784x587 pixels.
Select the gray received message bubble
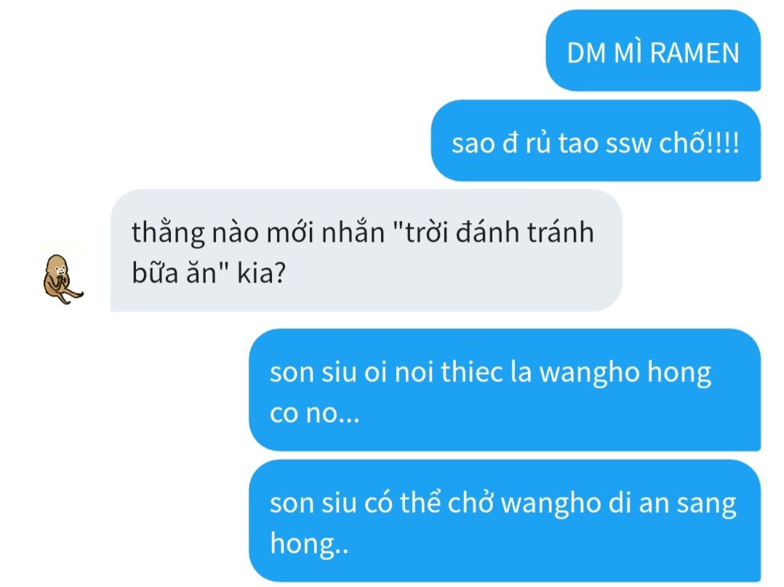[367, 251]
